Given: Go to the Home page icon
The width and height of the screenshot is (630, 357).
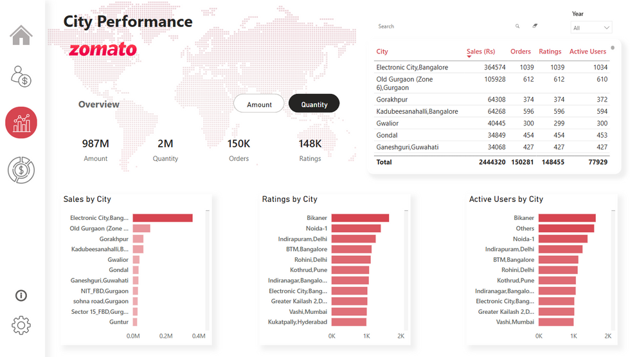Looking at the screenshot, I should tap(21, 35).
